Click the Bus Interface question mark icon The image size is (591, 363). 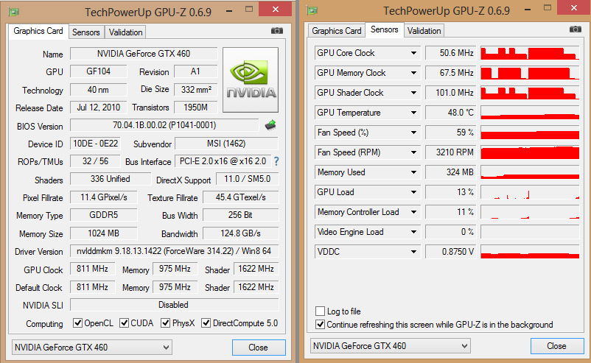pos(276,161)
